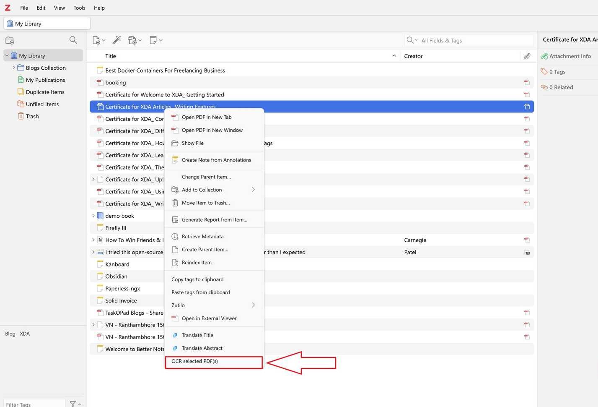Open collection search with the magnifying glass icon
The width and height of the screenshot is (598, 407).
click(x=73, y=40)
